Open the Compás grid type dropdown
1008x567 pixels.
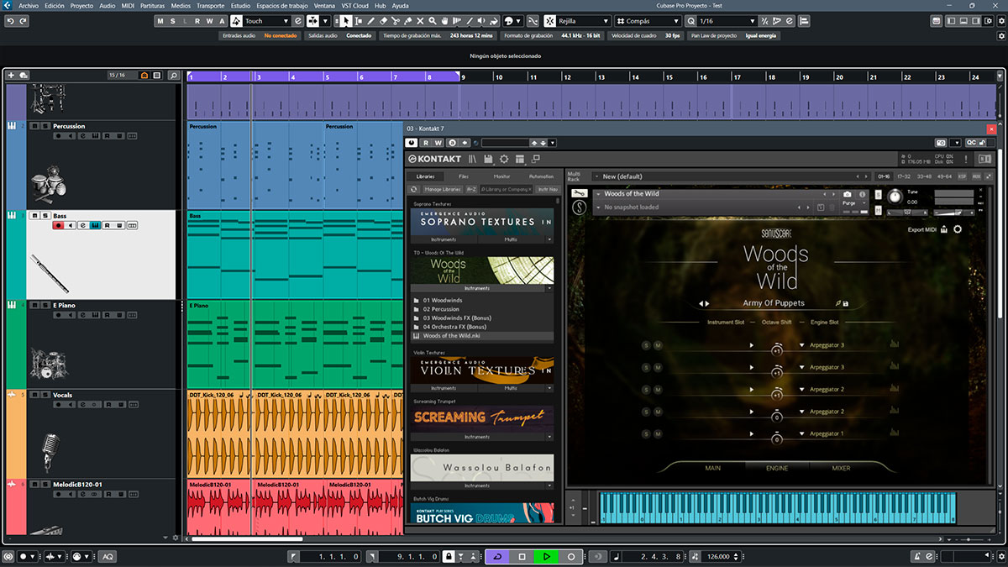[649, 20]
